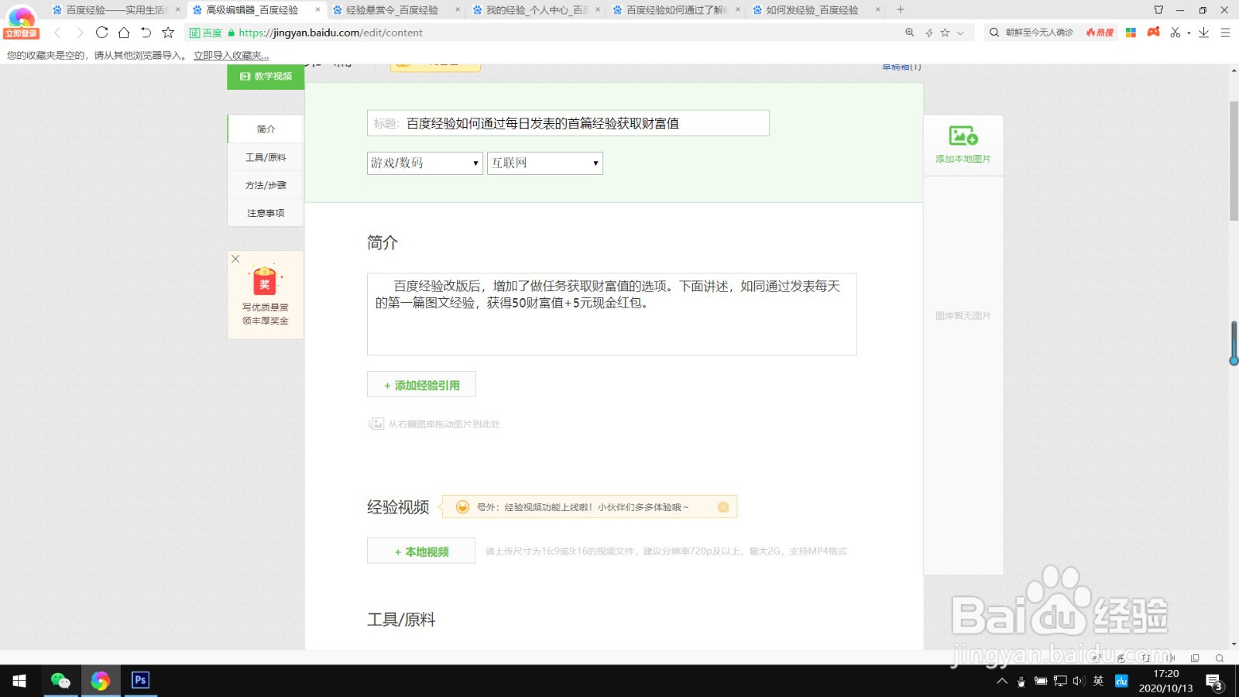Toggle the 英 input language indicator
1239x697 pixels.
click(x=1098, y=682)
